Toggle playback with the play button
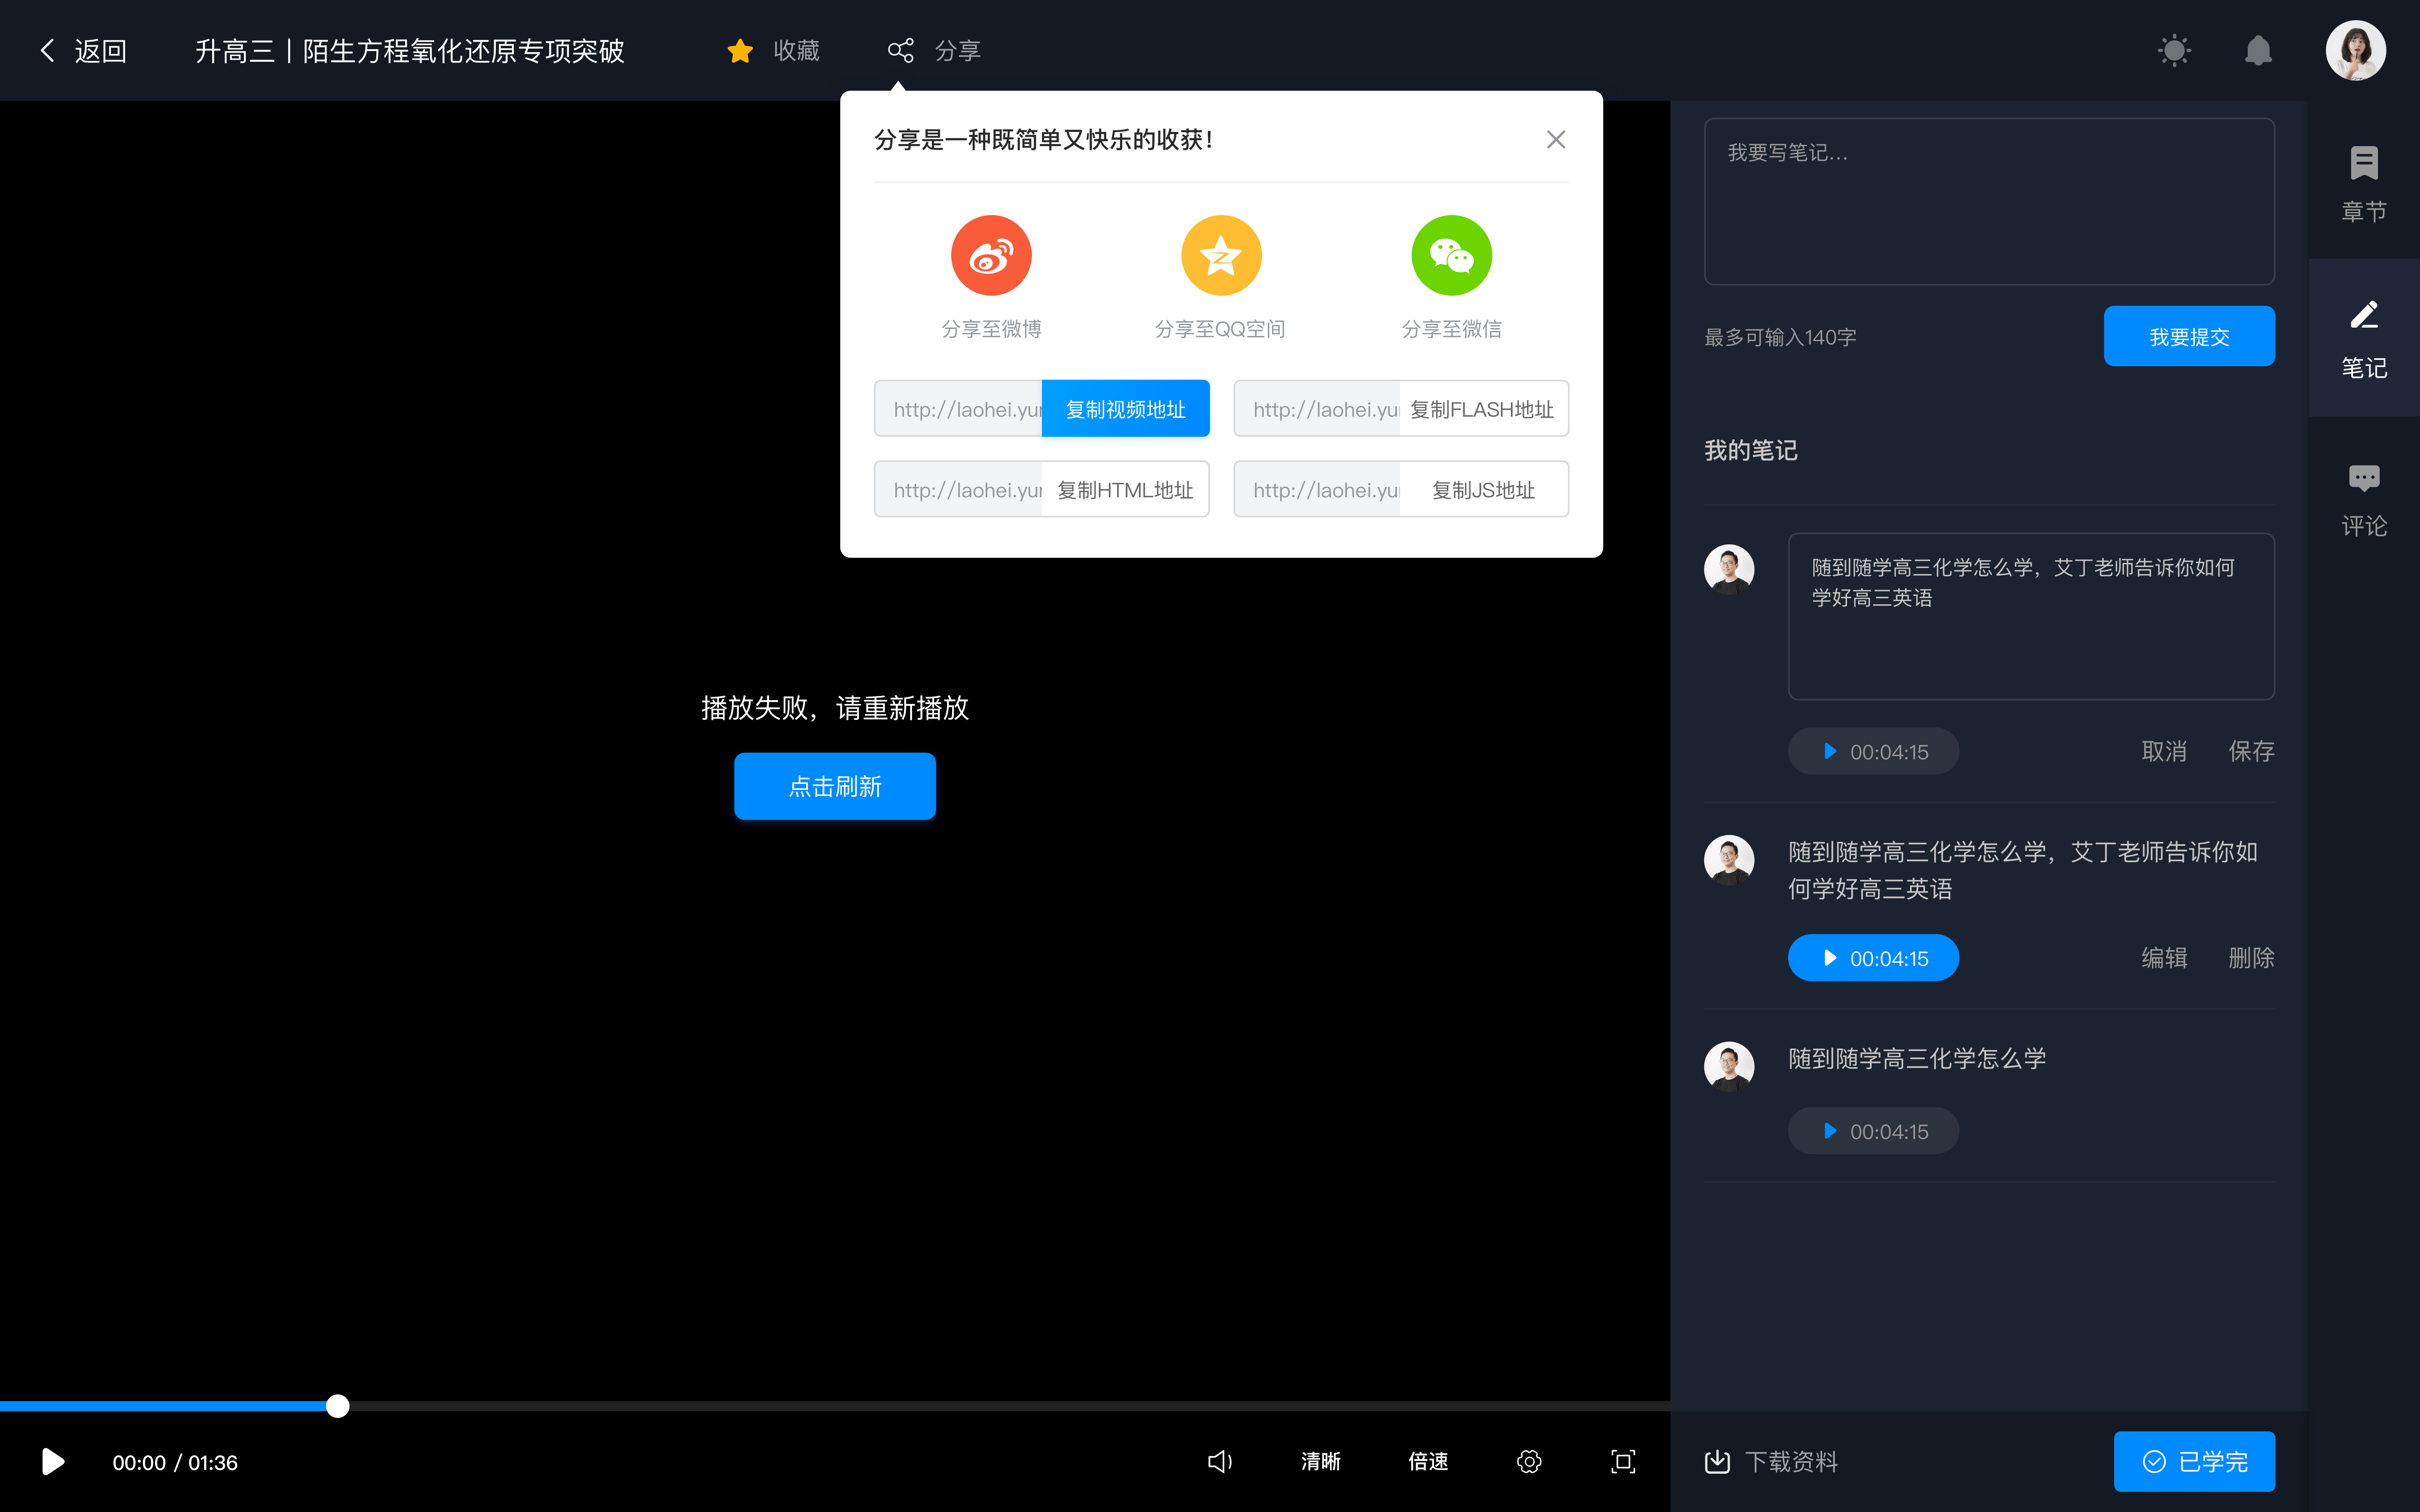2420x1512 pixels. (52, 1462)
